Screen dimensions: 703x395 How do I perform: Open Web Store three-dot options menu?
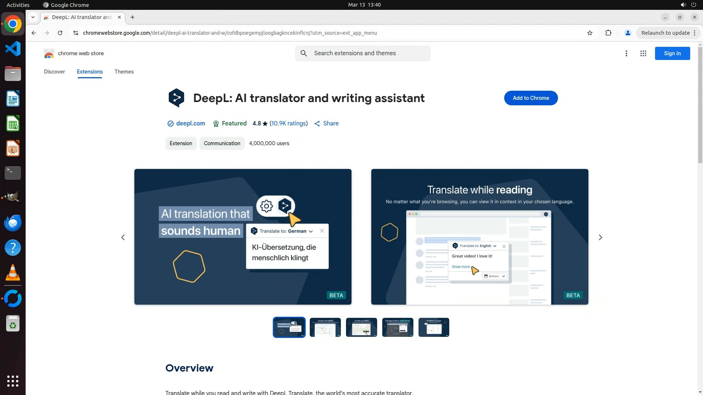(626, 53)
